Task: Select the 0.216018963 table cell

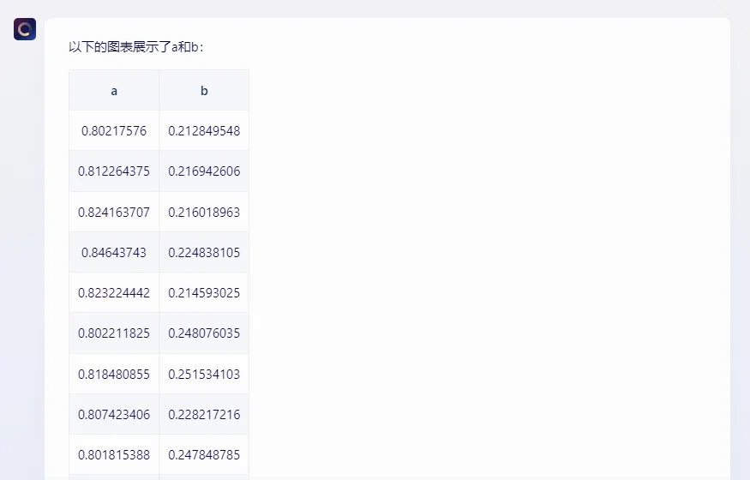Action: 204,212
